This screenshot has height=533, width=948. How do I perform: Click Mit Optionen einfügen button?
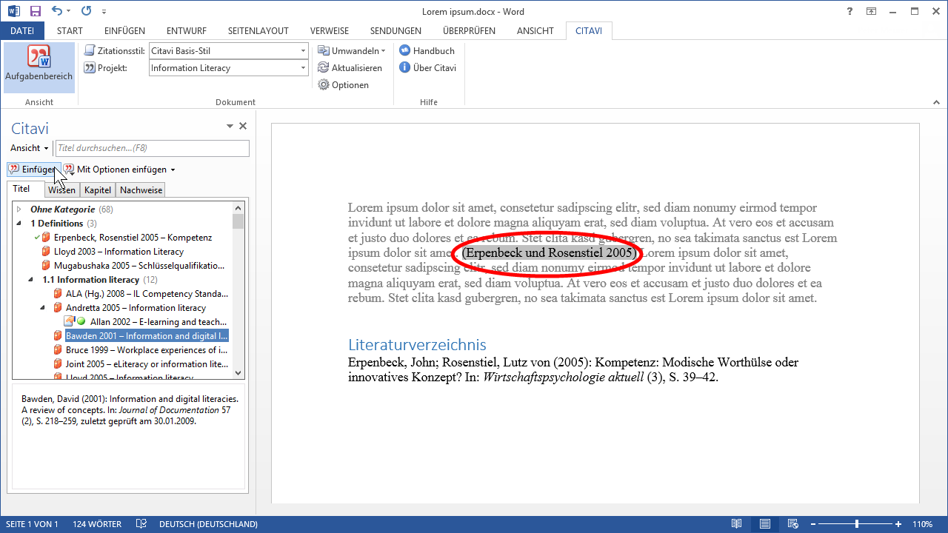tap(119, 170)
